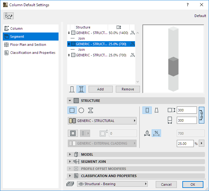The width and height of the screenshot is (209, 191).
Task: Click the veneer thickness field
Action: (123, 133)
